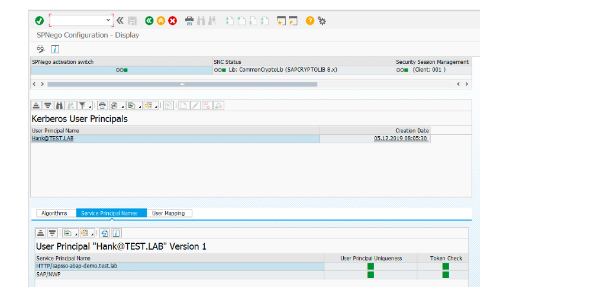Viewport: 606px width, 303px height.
Task: Open Layout dropdown in Kerberos User Principals toolbar
Action: point(151,105)
